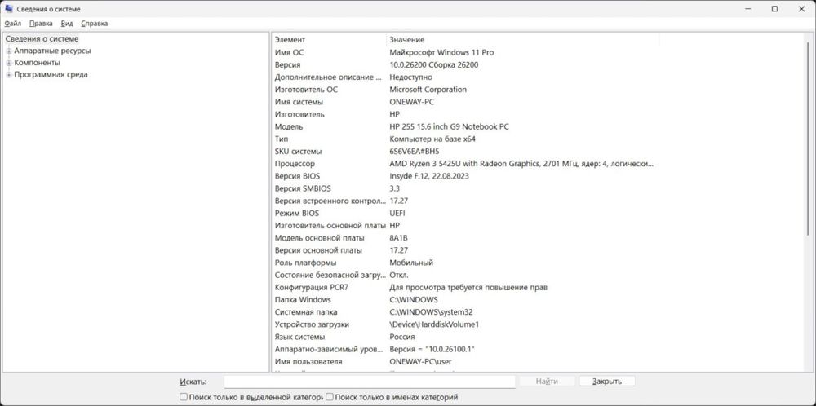Open the Файл menu
The width and height of the screenshot is (816, 406).
coord(13,24)
